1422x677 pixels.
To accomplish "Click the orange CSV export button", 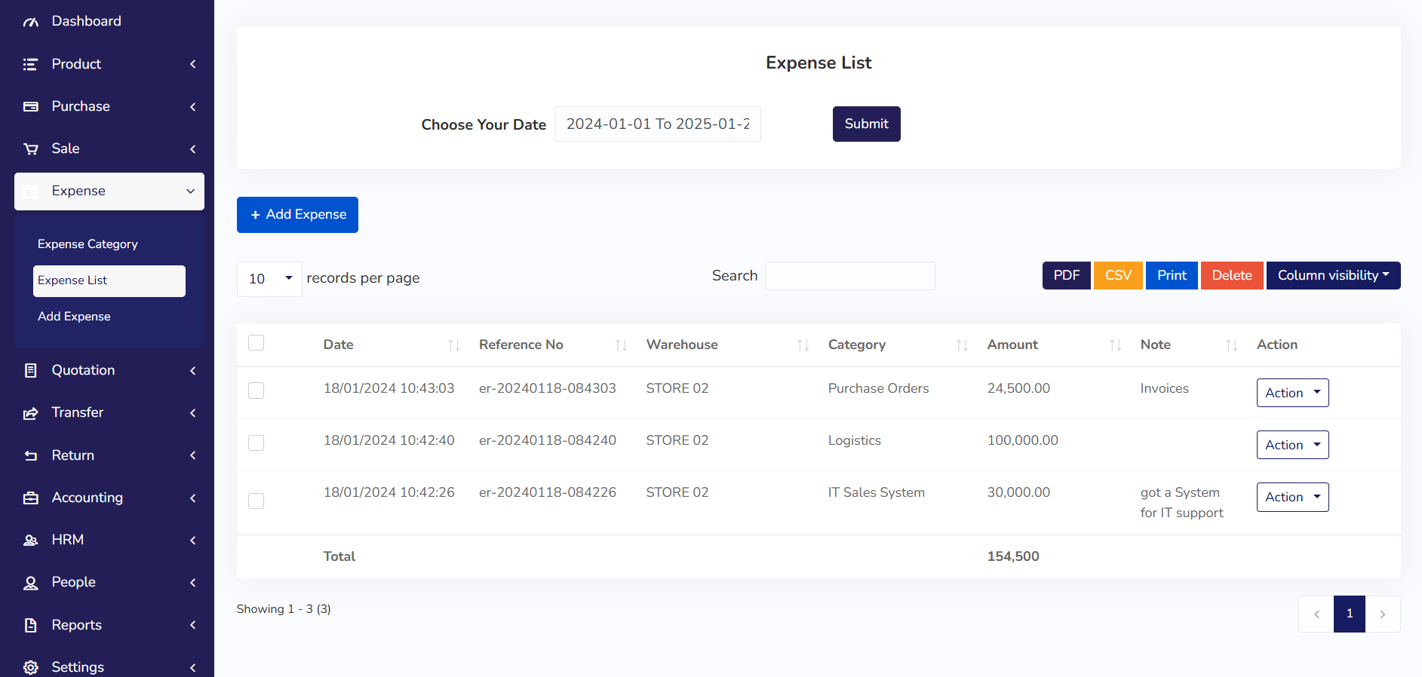I will (1117, 276).
